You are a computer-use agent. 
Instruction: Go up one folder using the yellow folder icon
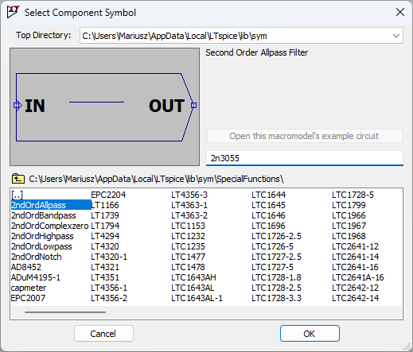pyautogui.click(x=18, y=179)
